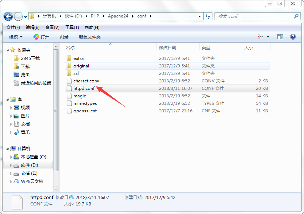Click the search magnifier icon

point(296,16)
